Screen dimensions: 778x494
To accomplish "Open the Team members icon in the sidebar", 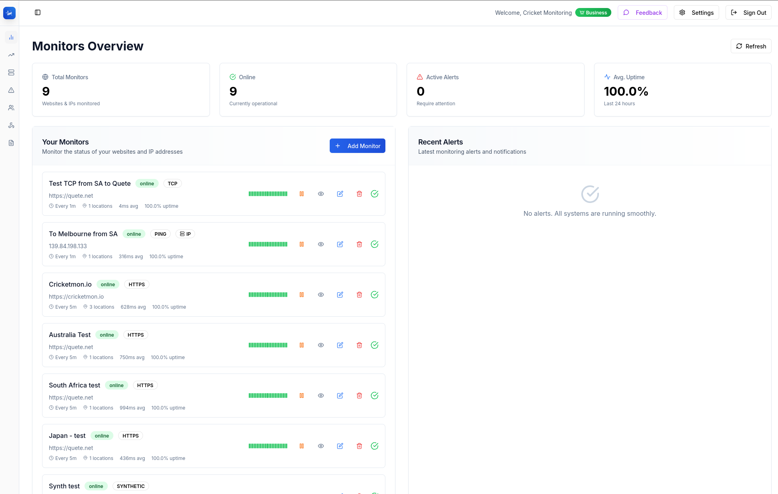I will [x=11, y=108].
